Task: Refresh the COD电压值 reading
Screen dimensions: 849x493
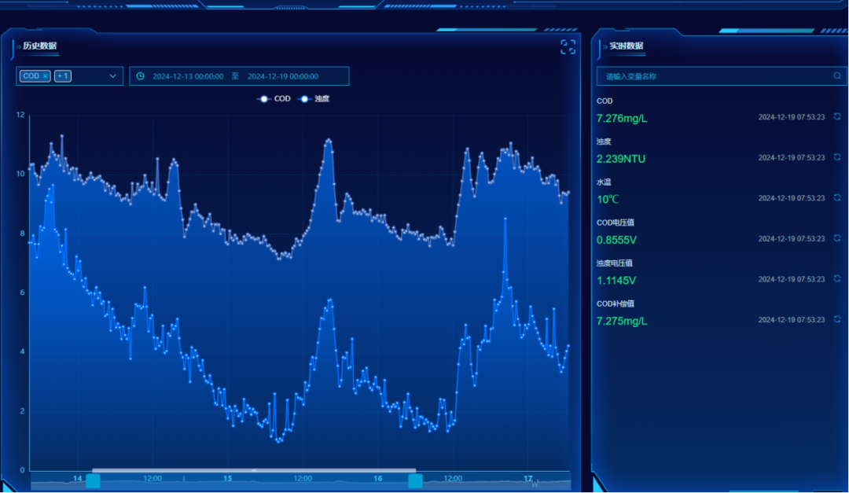Action: (837, 238)
